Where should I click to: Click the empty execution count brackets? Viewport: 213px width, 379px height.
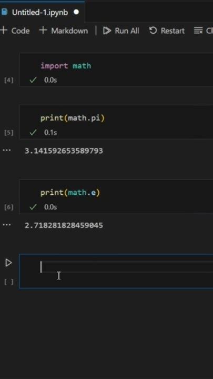9,282
